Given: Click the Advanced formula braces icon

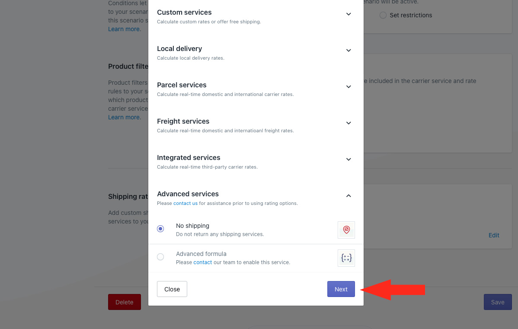Looking at the screenshot, I should click(346, 258).
